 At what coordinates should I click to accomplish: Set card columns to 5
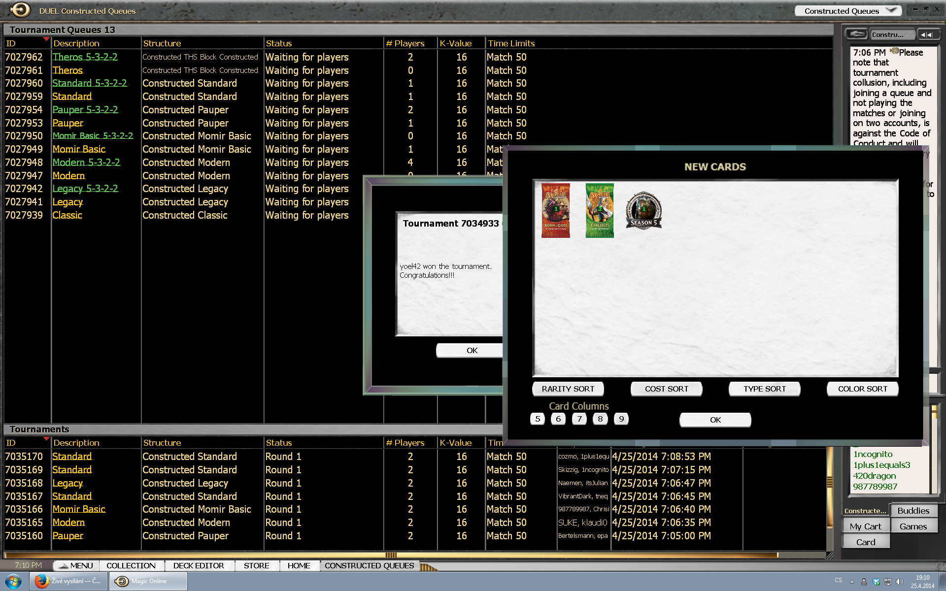[538, 419]
